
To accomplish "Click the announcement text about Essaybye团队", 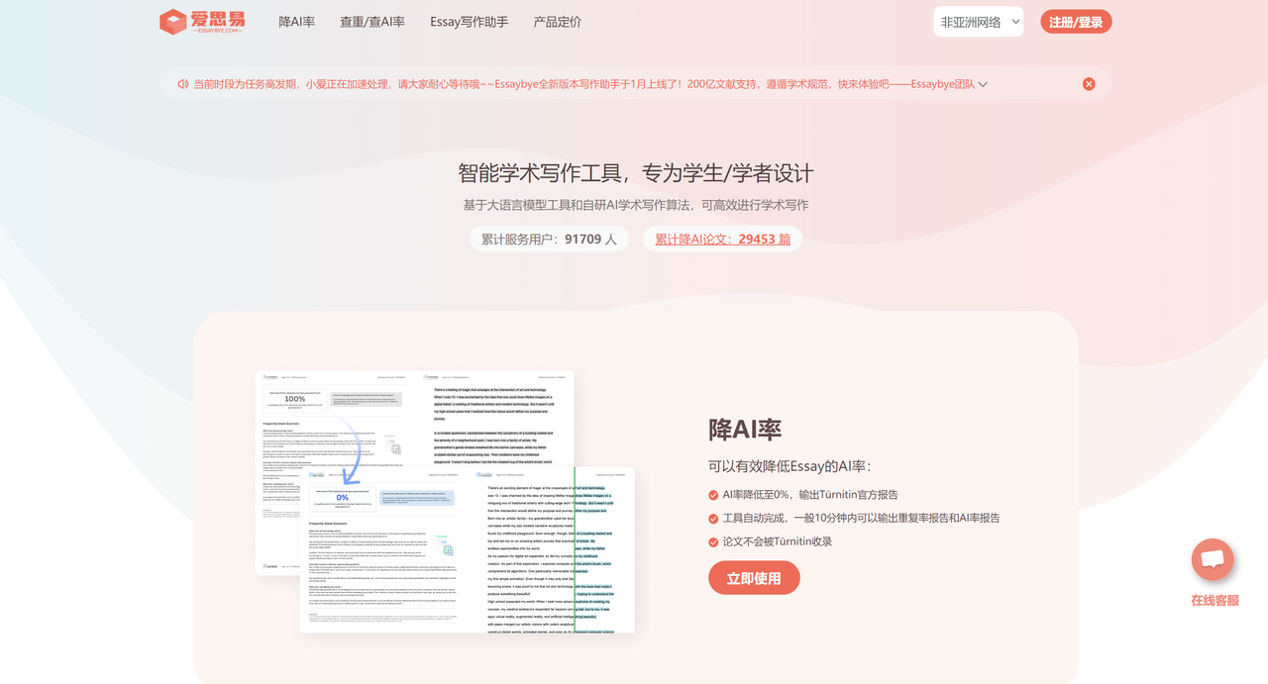I will (583, 84).
